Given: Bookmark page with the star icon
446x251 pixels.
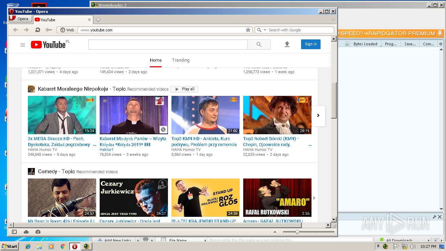Looking at the screenshot, I should pyautogui.click(x=248, y=30).
